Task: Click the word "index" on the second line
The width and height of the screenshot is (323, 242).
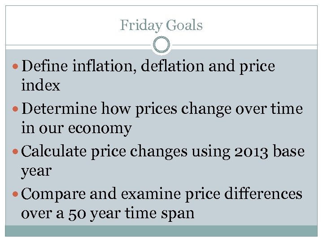Action: coord(40,86)
